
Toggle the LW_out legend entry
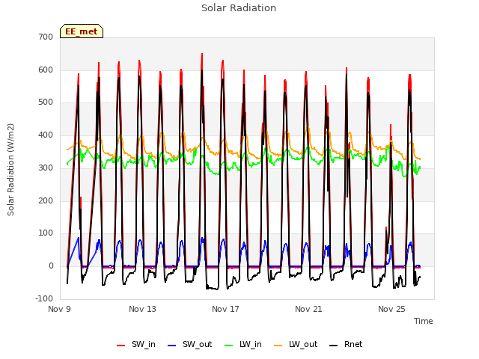pos(296,344)
